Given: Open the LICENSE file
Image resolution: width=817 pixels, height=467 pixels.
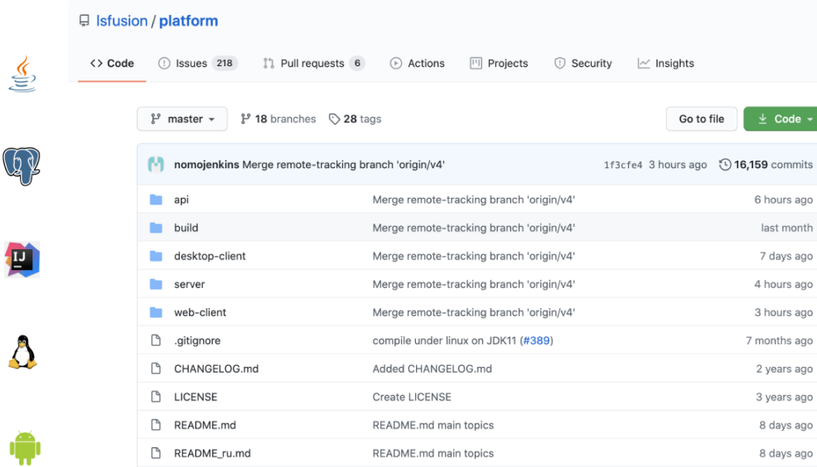Looking at the screenshot, I should point(196,397).
